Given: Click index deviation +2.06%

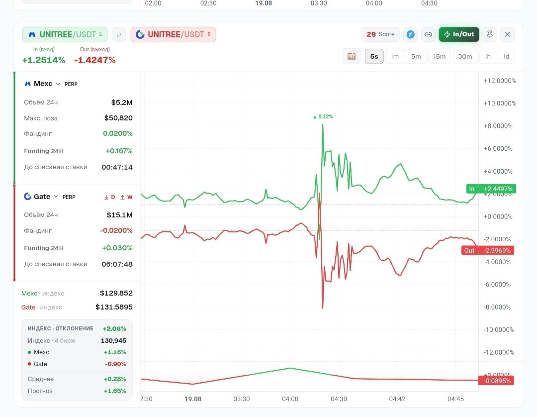Looking at the screenshot, I should [x=114, y=328].
